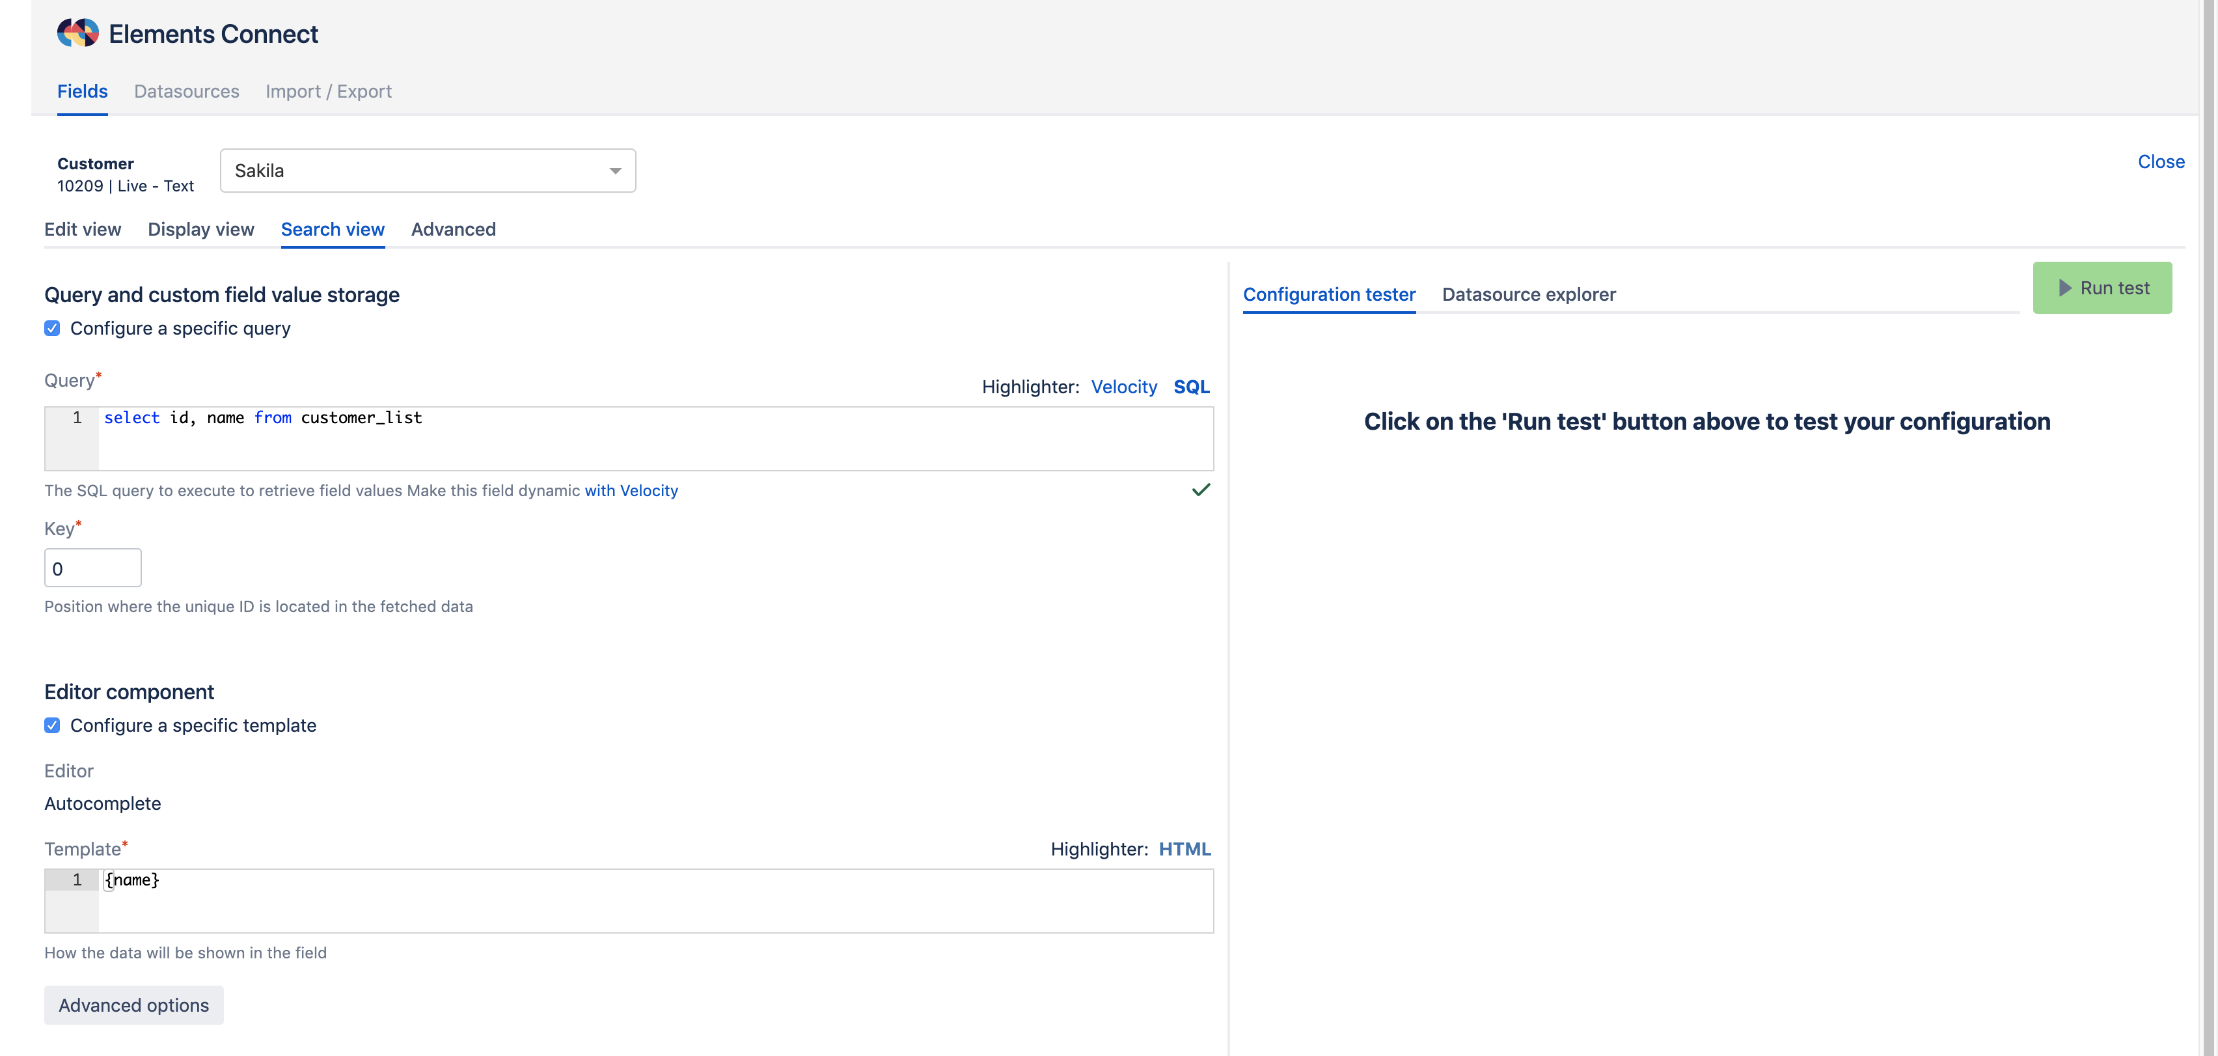Open the Edit view tab
This screenshot has height=1056, width=2218.
click(x=83, y=229)
